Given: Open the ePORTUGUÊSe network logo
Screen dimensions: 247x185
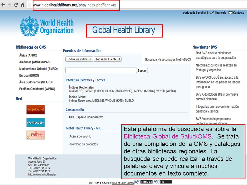Looking at the screenshot, I should click(x=36, y=122).
